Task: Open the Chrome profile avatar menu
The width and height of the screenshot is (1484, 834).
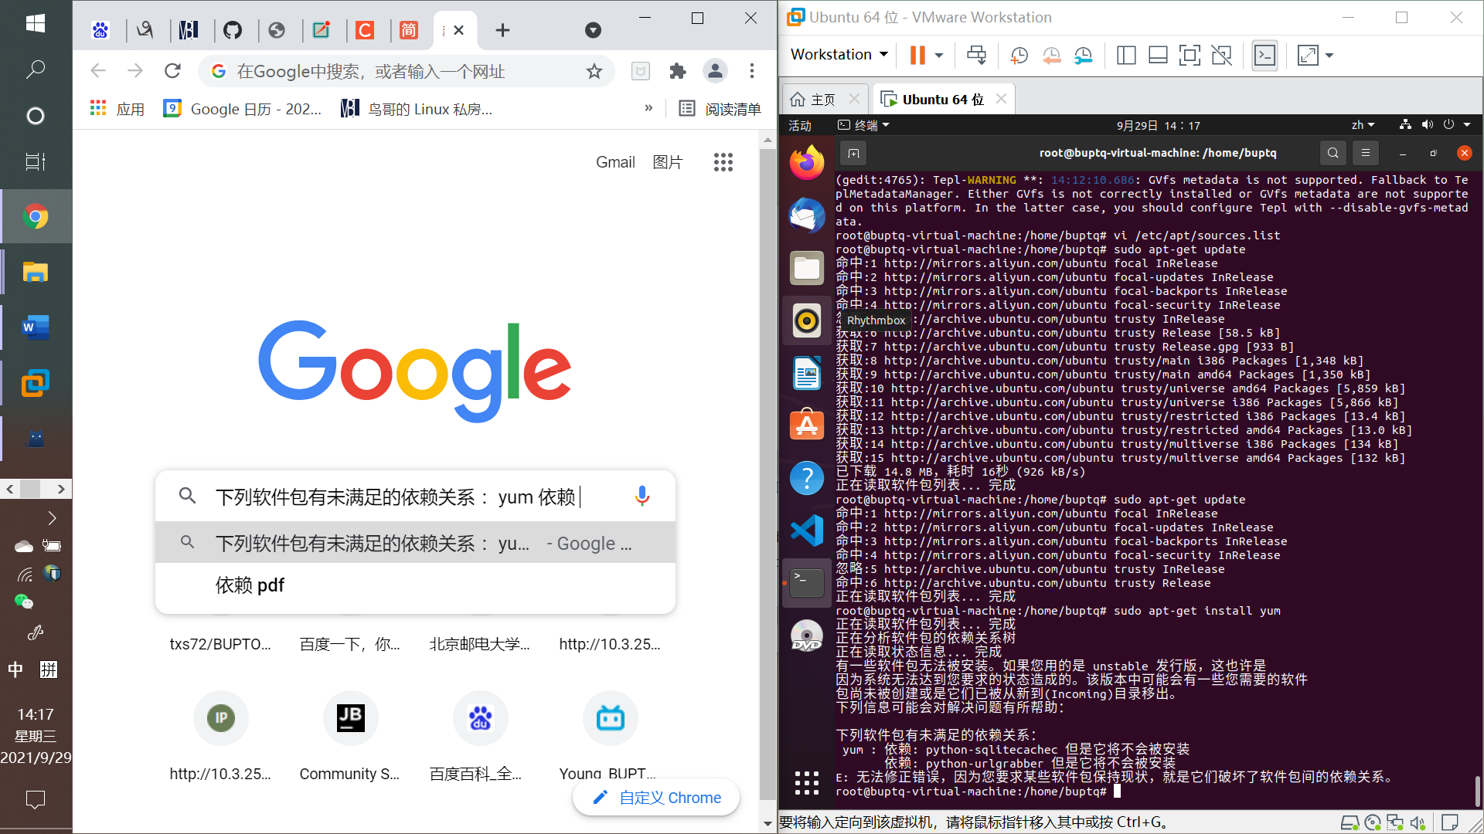Action: click(x=715, y=71)
